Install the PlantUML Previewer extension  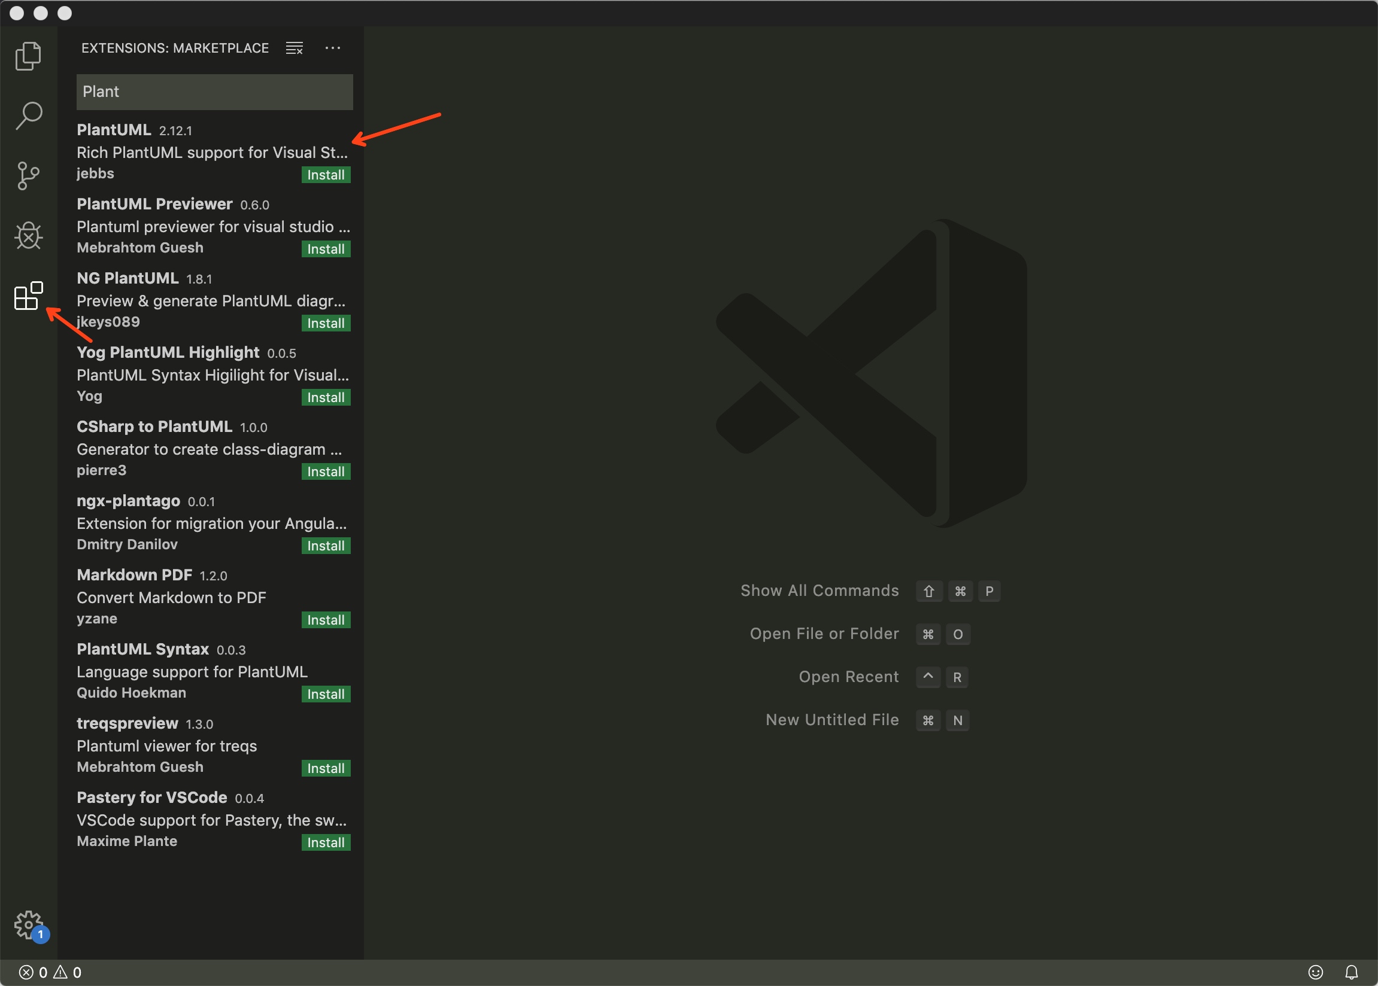point(326,249)
